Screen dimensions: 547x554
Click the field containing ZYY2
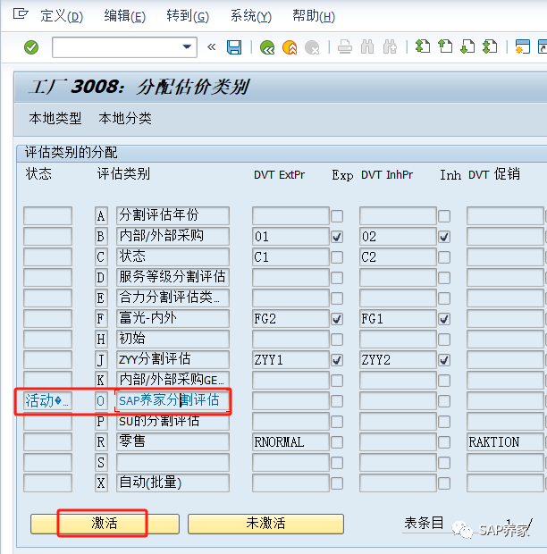tap(399, 360)
